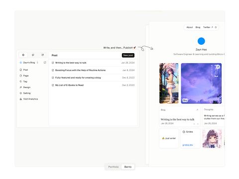Click the theme toggle icon after Twitter

[216, 27]
